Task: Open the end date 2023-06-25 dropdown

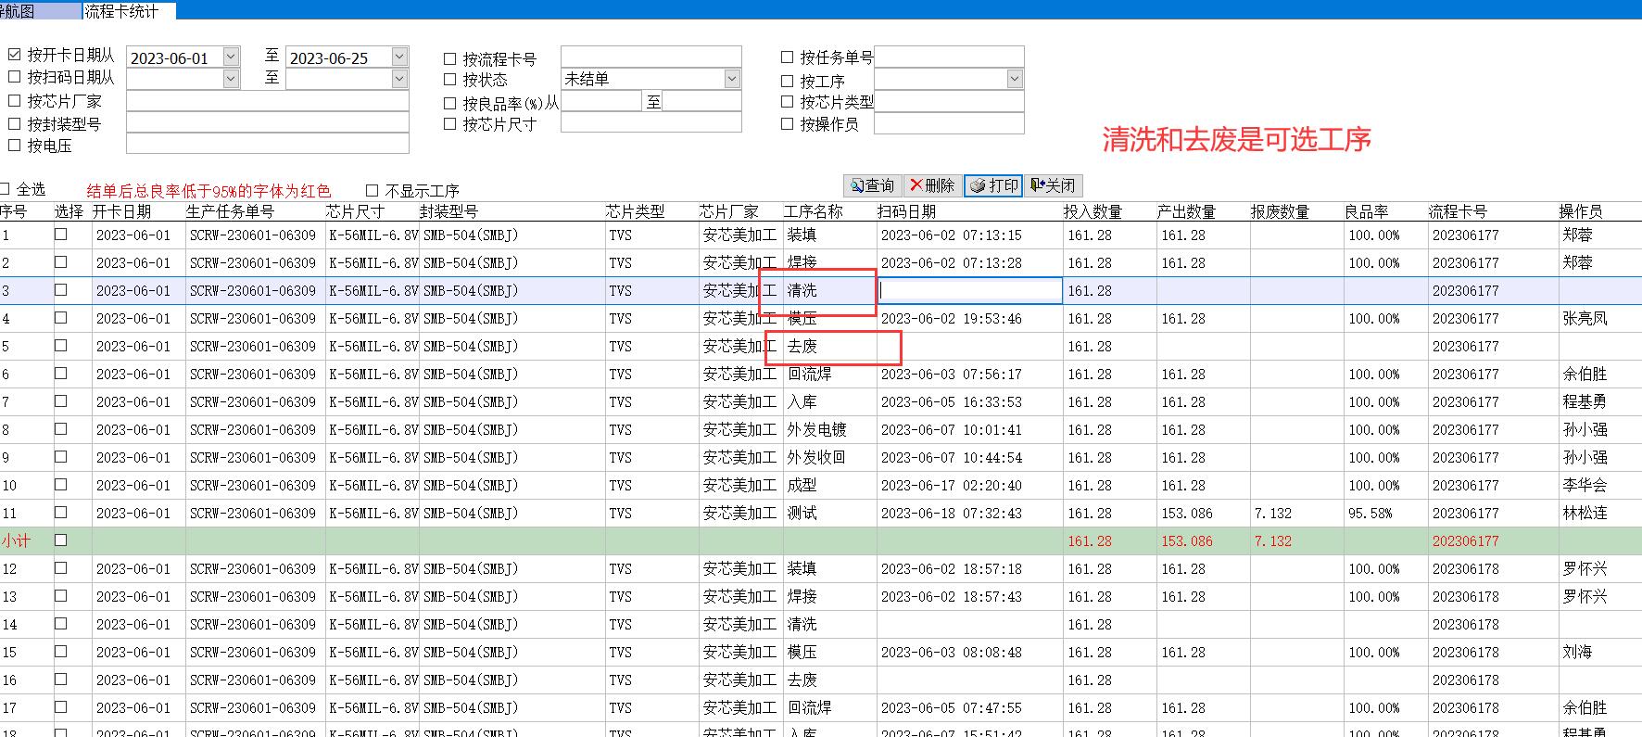Action: 399,57
